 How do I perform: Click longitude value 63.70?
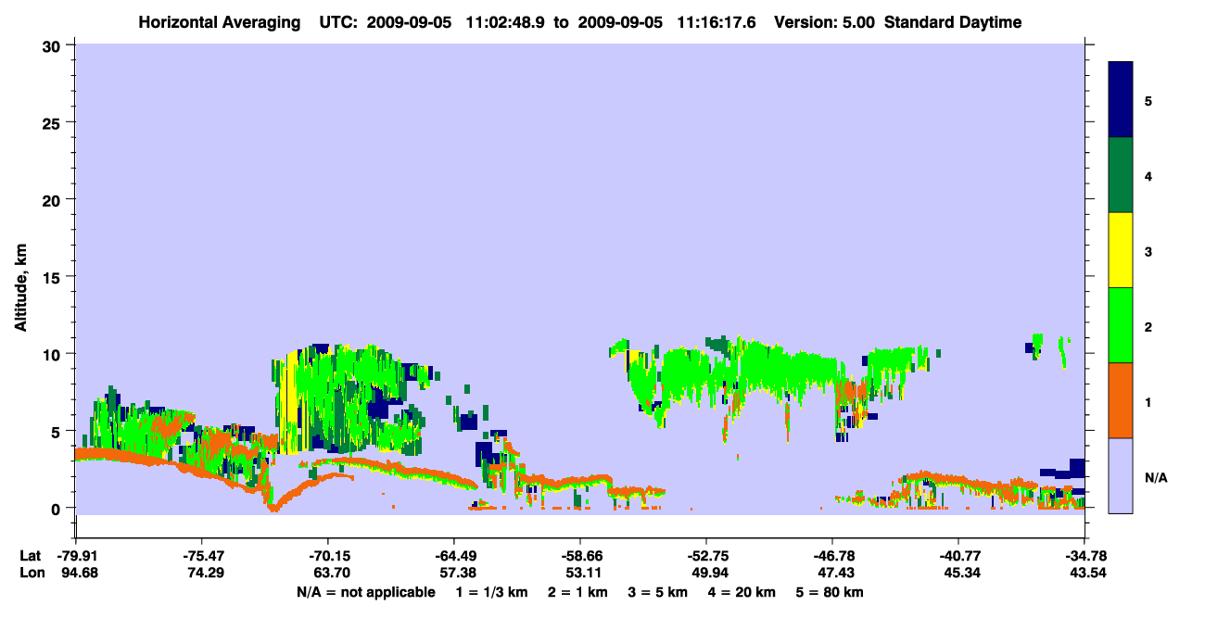tap(330, 573)
